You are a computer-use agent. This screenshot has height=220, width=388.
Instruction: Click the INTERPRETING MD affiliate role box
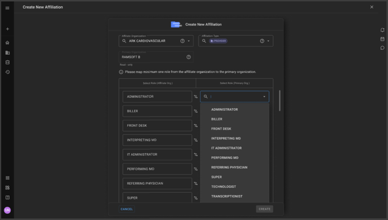point(157,140)
